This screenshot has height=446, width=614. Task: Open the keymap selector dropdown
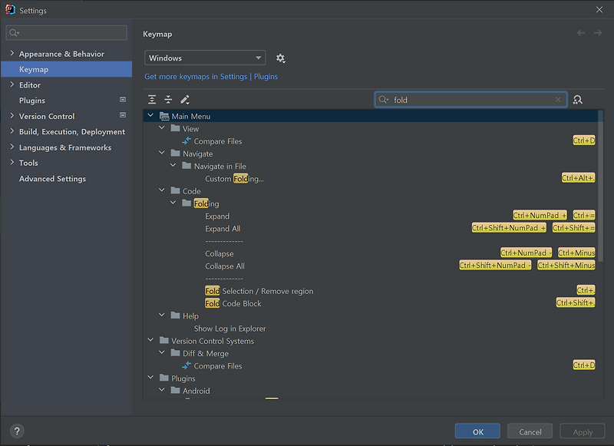[204, 58]
